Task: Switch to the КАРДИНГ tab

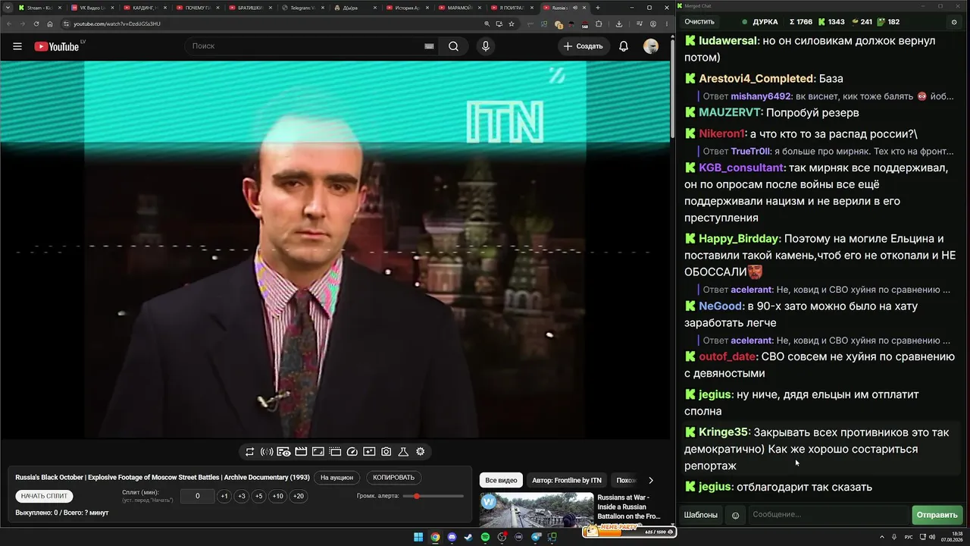Action: point(144,8)
